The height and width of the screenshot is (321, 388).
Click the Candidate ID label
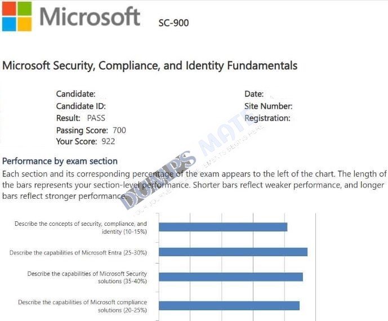click(81, 106)
